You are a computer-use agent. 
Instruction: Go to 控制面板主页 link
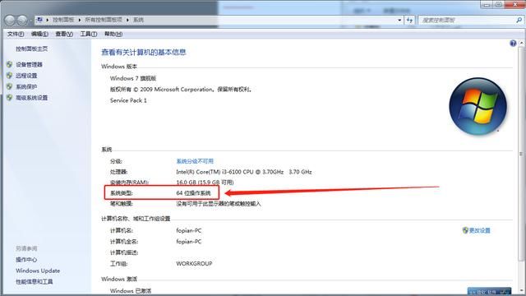(31, 49)
